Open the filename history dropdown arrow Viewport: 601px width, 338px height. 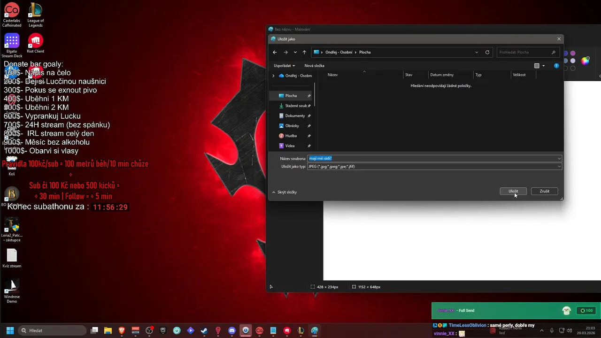pos(559,158)
